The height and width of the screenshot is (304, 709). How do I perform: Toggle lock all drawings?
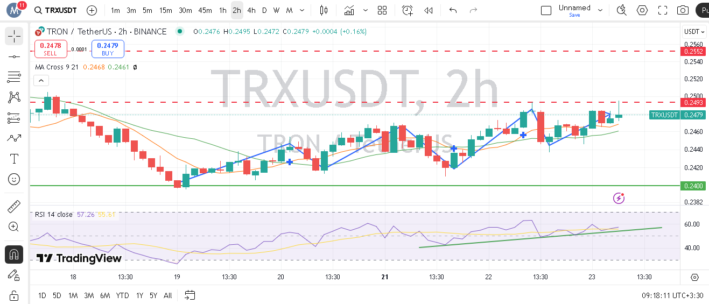pyautogui.click(x=14, y=295)
